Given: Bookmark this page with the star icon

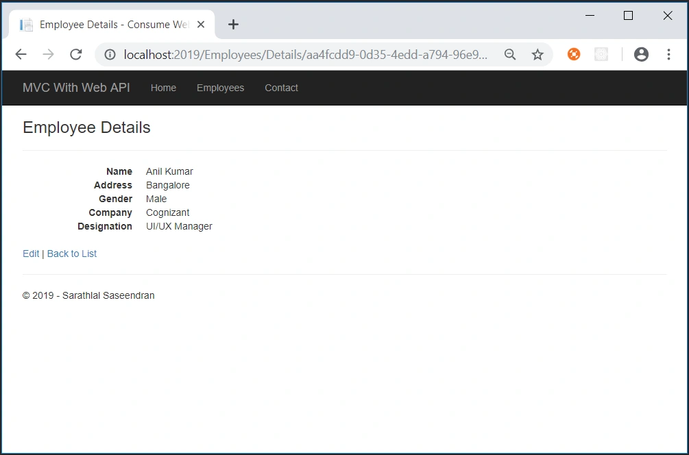Looking at the screenshot, I should coord(537,54).
